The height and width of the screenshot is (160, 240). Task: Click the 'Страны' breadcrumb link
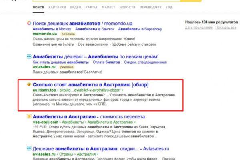[x=66, y=154]
